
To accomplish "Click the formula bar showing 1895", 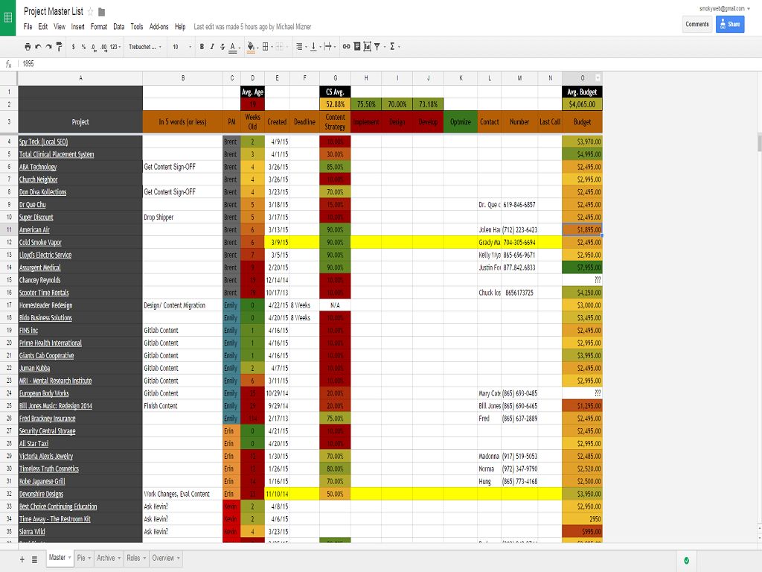I will point(388,64).
